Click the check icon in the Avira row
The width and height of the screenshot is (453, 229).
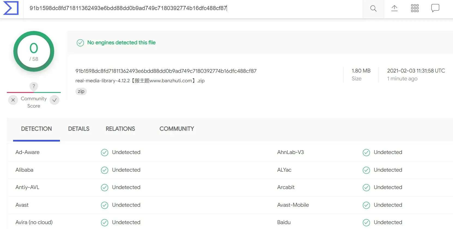[105, 223]
